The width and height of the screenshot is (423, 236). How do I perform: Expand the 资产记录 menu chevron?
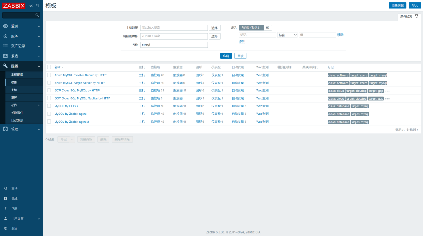click(x=39, y=46)
